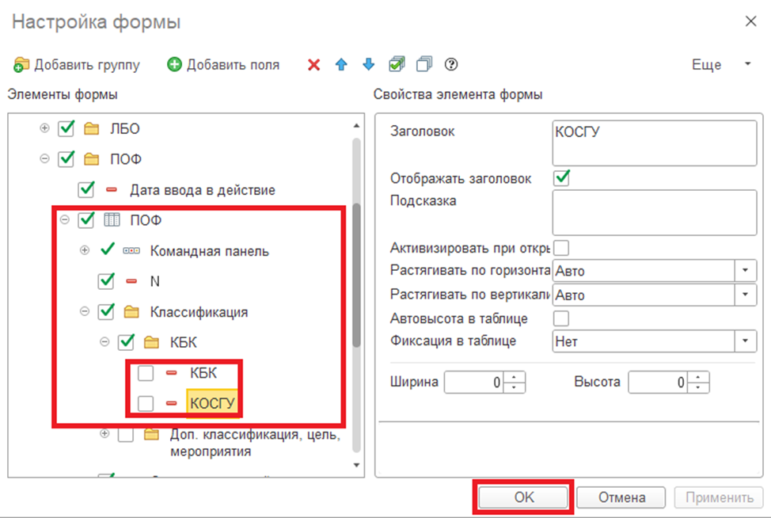This screenshot has width=771, height=518.
Task: Select Дата ввода в действие row
Action: (202, 190)
